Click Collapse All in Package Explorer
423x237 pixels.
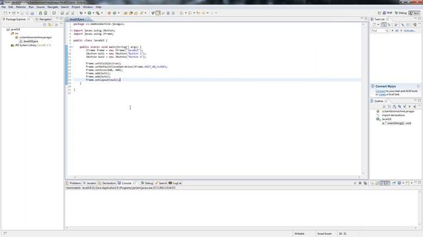[44, 24]
